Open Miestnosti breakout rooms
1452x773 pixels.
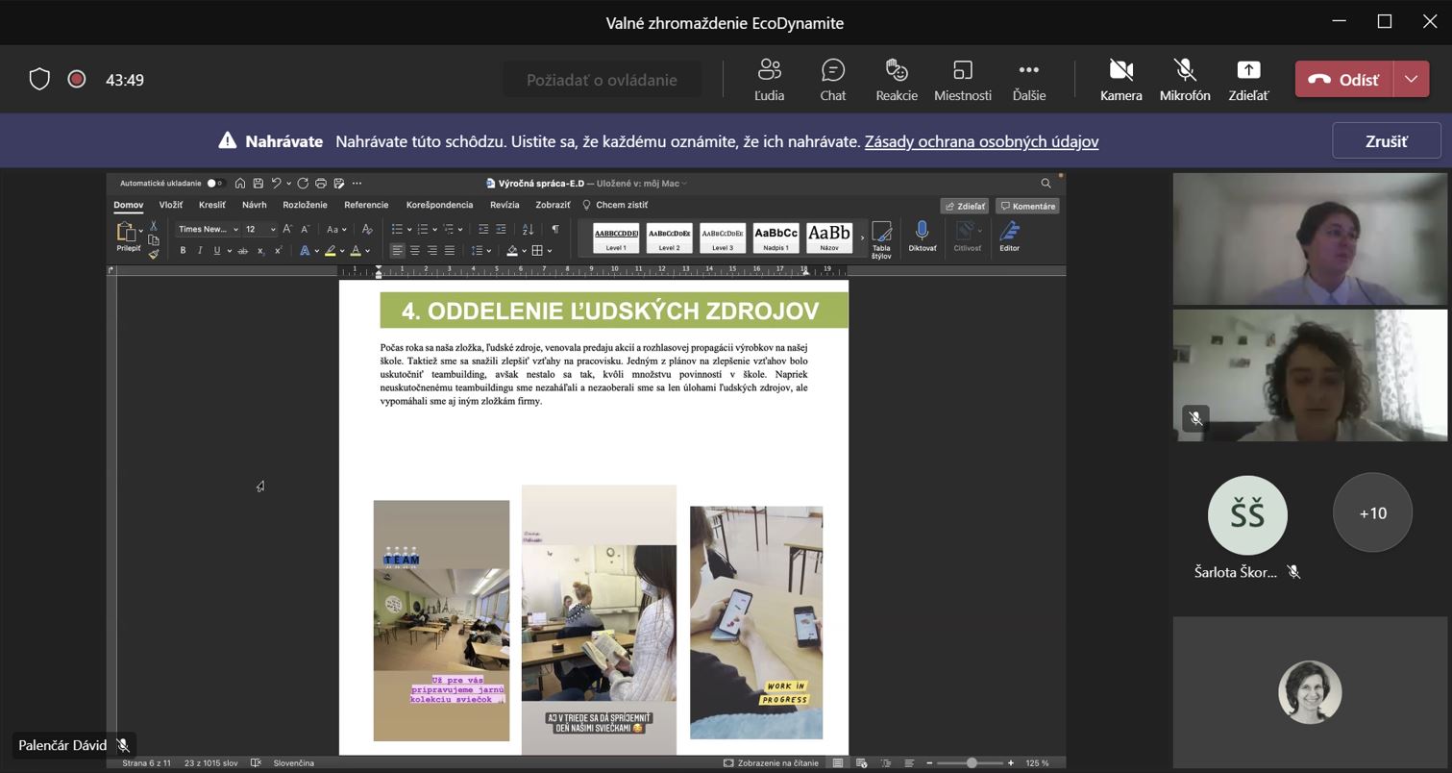[x=962, y=80]
